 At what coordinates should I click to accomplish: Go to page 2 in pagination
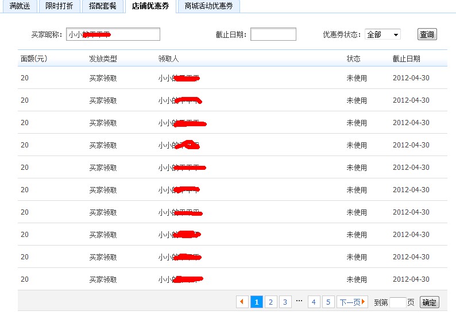(x=271, y=302)
